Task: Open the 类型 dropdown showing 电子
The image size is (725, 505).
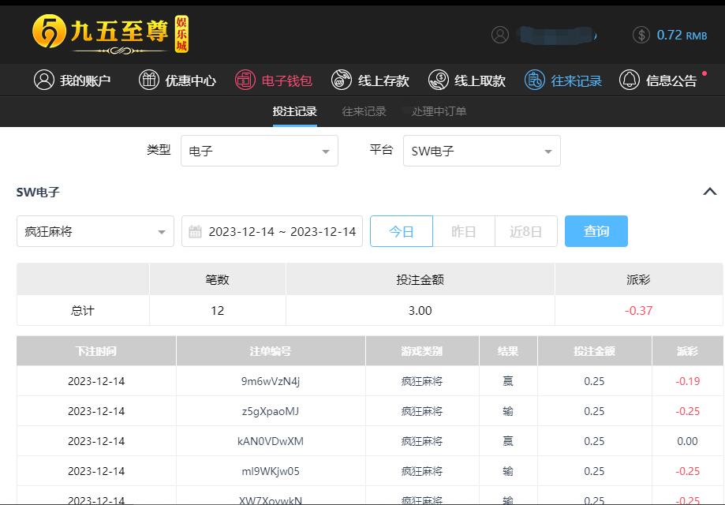Action: (x=260, y=151)
